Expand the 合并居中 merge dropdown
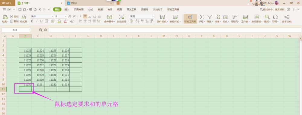302x115 pixels. [x=114, y=22]
